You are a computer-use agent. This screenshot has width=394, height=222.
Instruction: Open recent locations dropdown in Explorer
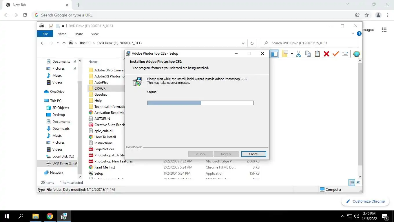click(x=58, y=43)
